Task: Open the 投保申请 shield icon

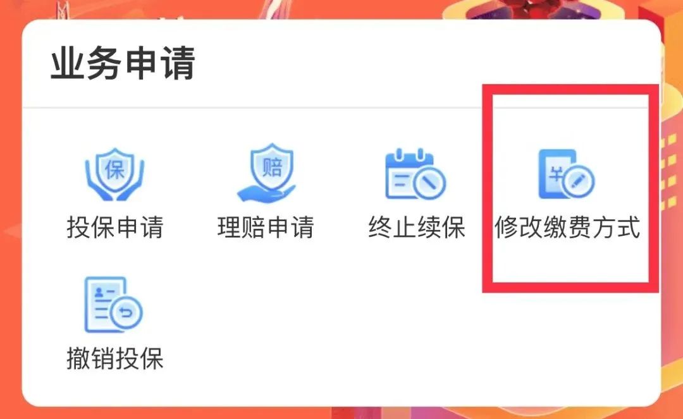Action: click(x=114, y=174)
